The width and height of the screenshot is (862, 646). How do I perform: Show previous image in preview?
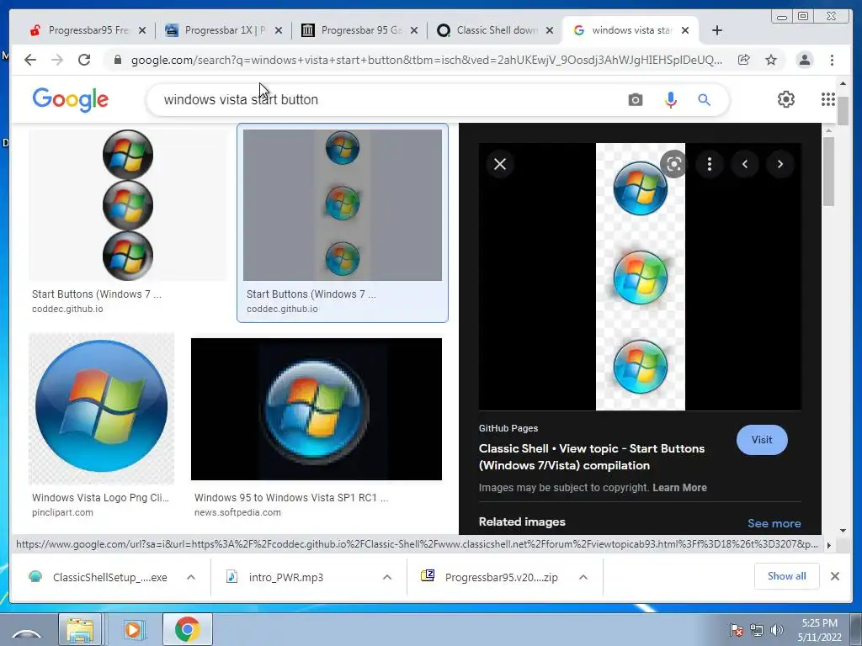745,164
